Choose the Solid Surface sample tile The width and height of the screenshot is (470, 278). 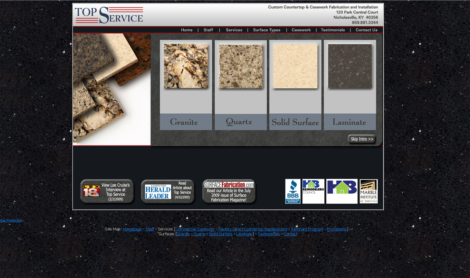coord(295,85)
